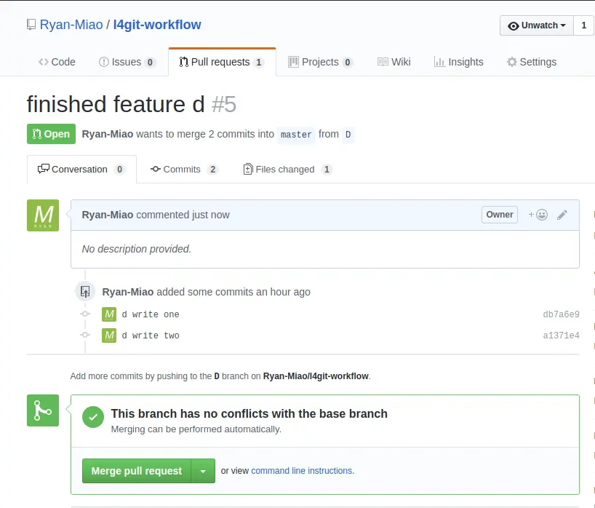Open the 'd write one' commit message
The height and width of the screenshot is (508, 595).
point(151,314)
